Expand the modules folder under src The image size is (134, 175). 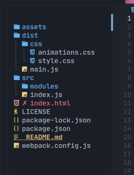coord(40,86)
